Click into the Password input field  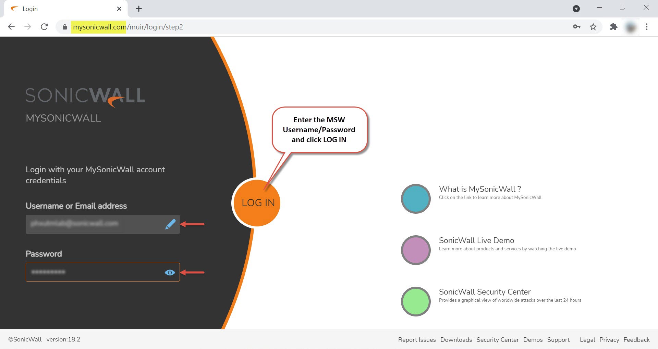tap(96, 272)
